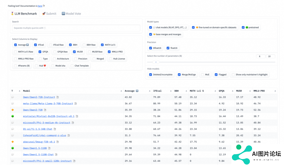The width and height of the screenshot is (284, 165).
Task: Uncheck the pretrained model type checkbox
Action: click(243, 28)
